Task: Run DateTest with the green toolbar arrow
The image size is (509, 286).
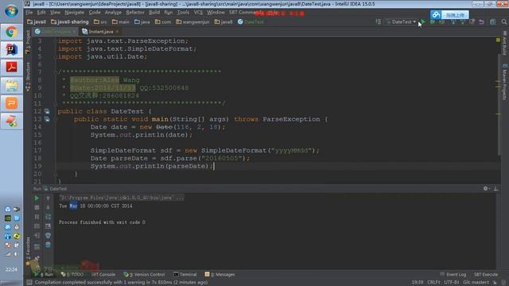Action: pyautogui.click(x=422, y=22)
